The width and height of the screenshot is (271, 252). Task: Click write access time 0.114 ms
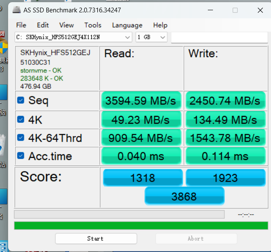tap(225, 156)
